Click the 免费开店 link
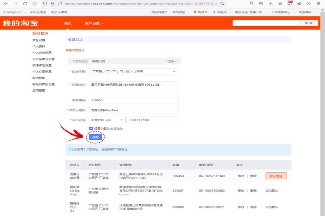This screenshot has width=325, height=216. click(256, 12)
